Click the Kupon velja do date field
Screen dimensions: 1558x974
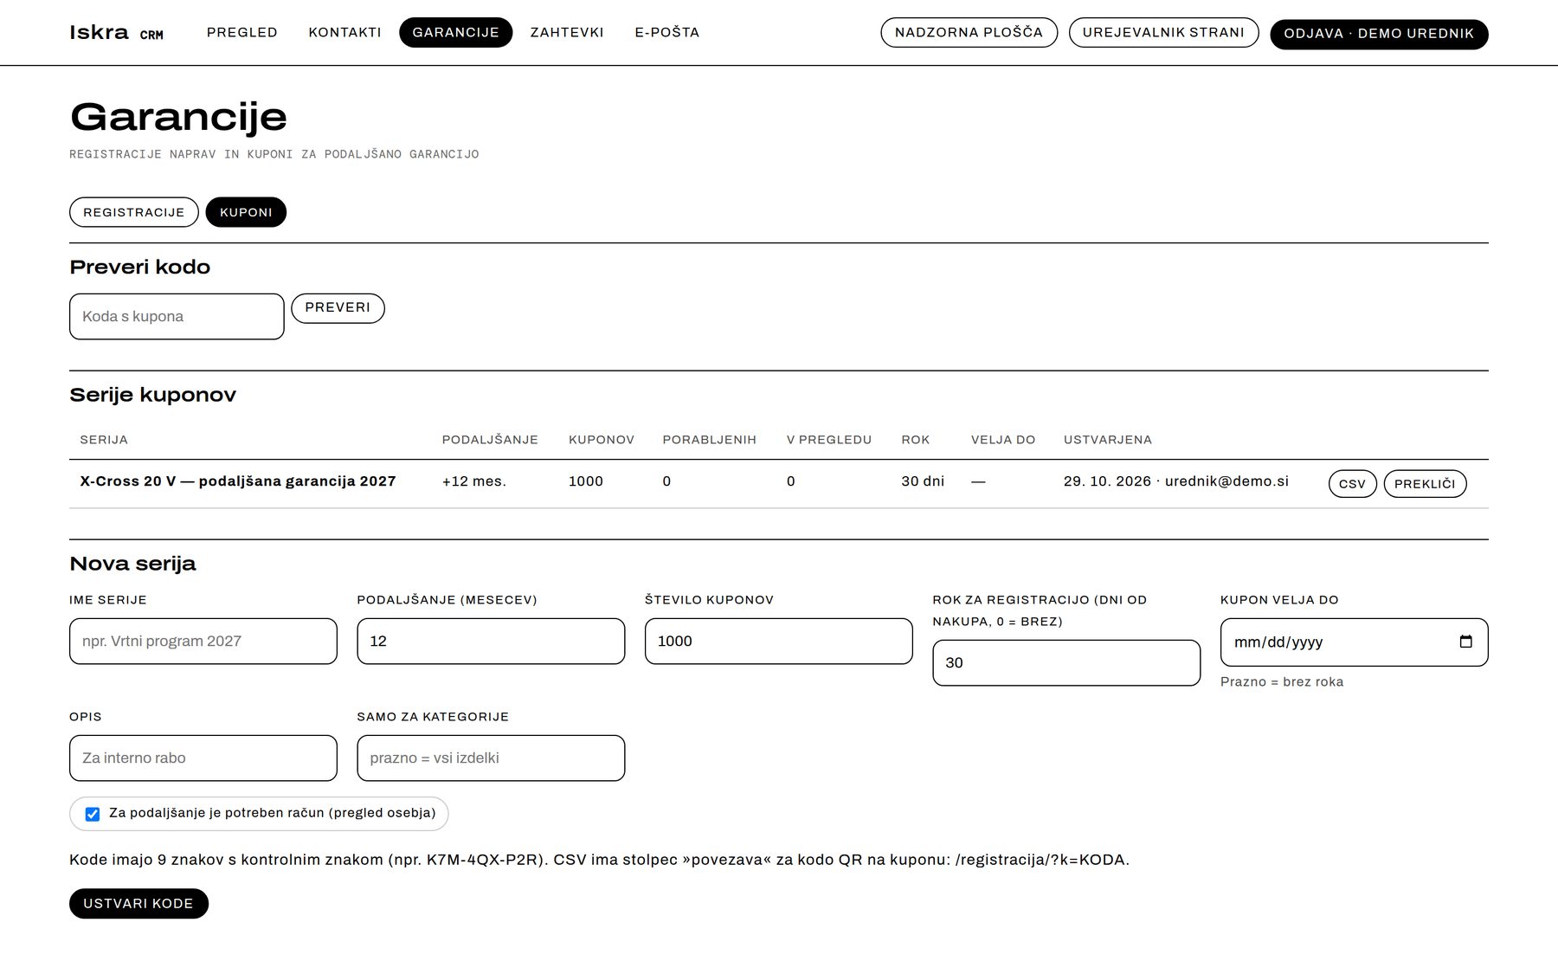point(1355,642)
